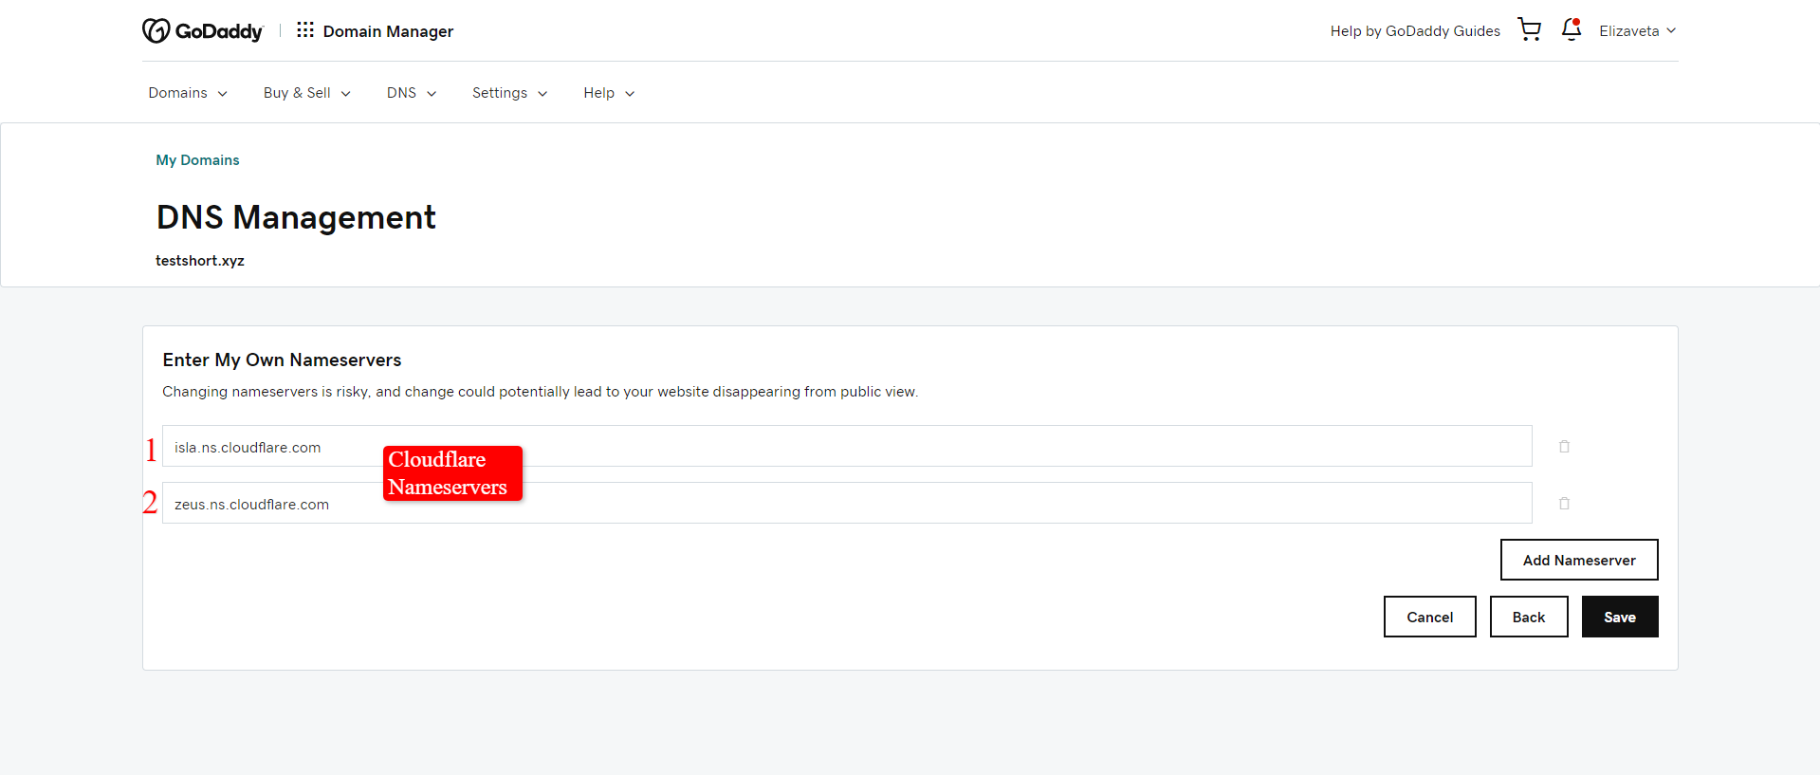The height and width of the screenshot is (775, 1820).
Task: Click the DNS Management heading
Action: [x=296, y=217]
